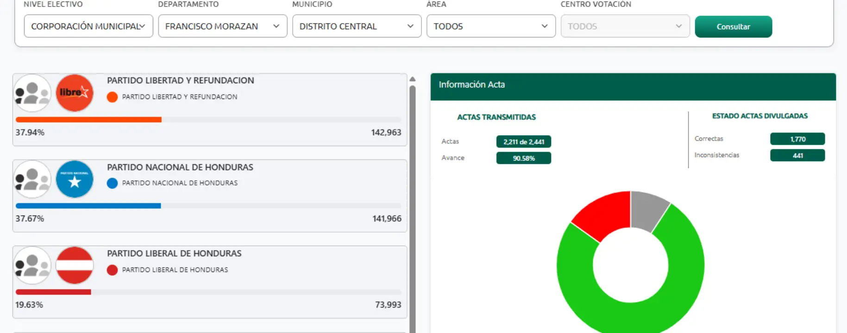This screenshot has height=333, width=847.
Task: Click the 'Correctas' label
Action: 709,139
